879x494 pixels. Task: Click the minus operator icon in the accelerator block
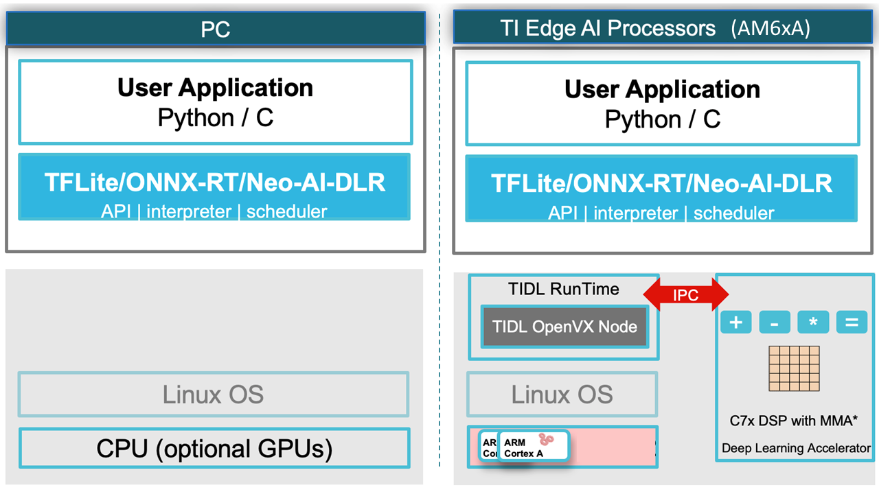[775, 322]
